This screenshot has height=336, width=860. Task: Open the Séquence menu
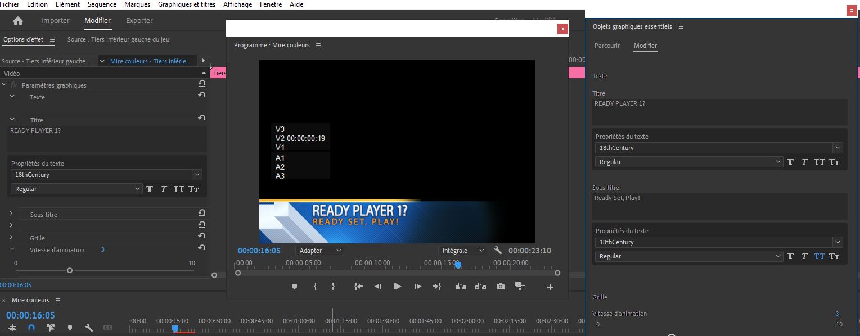click(102, 4)
